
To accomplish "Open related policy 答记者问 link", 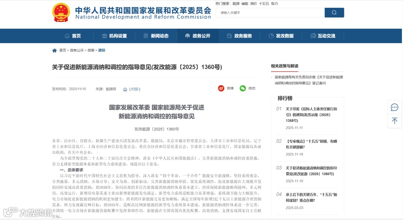I will coord(309,80).
